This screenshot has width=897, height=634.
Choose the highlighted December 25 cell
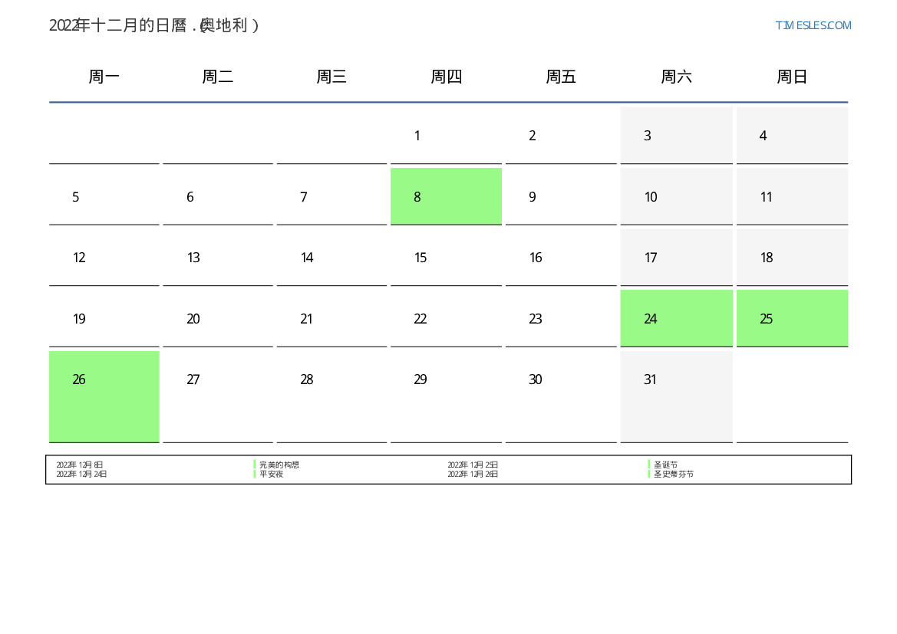(x=792, y=318)
